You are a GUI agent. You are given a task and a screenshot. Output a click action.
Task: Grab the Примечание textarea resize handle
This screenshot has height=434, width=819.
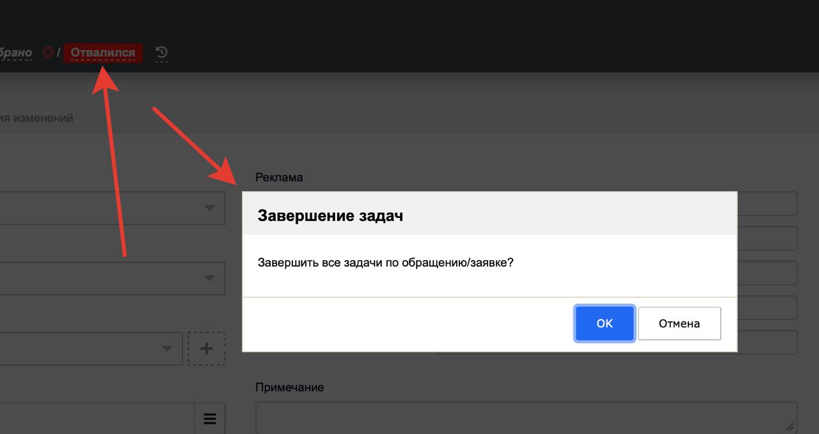[790, 426]
